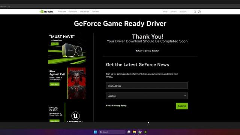Image resolution: width=240 pixels, height=135 pixels.
Task: Click the green Submit button
Action: [x=181, y=106]
